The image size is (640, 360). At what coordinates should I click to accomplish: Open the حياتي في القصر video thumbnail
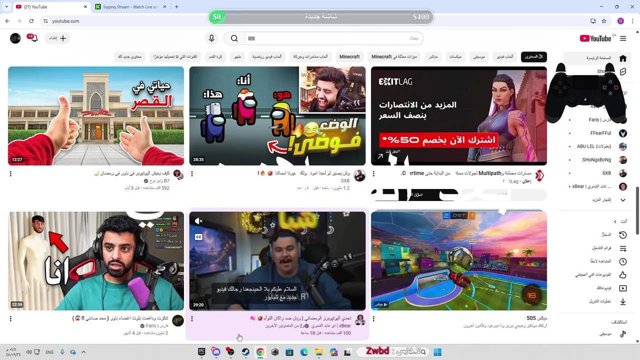[96, 116]
